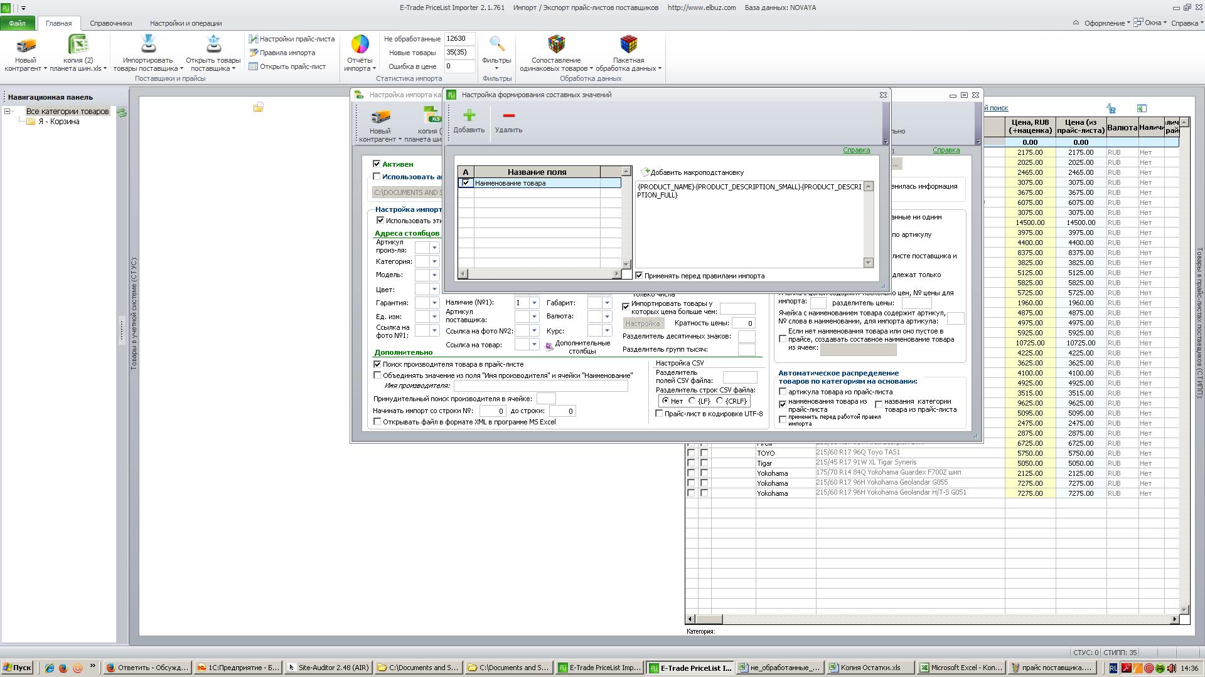The height and width of the screenshot is (677, 1205).
Task: Open Правила импорта in the ribbon
Action: tap(282, 53)
